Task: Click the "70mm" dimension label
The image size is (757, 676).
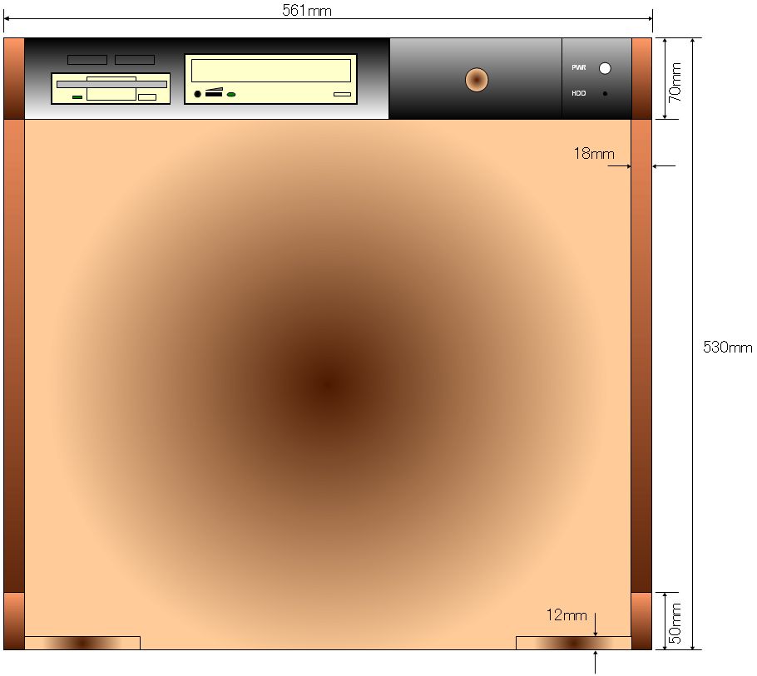Action: point(675,82)
